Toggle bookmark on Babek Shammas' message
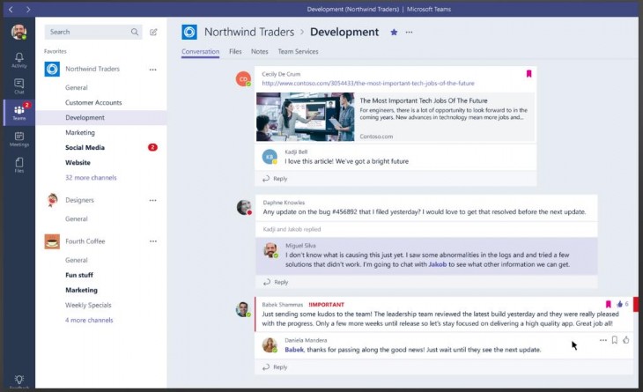 [x=609, y=304]
